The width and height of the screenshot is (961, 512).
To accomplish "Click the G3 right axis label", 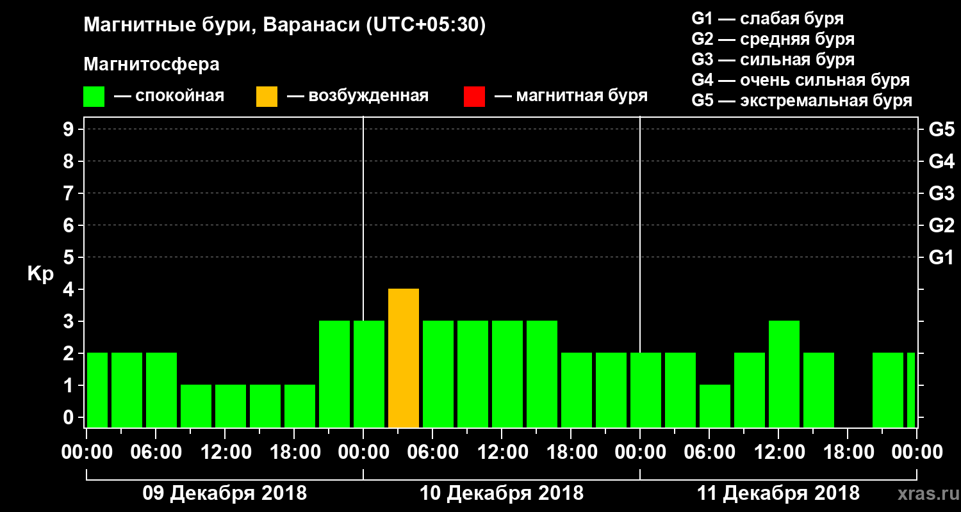I will point(941,194).
